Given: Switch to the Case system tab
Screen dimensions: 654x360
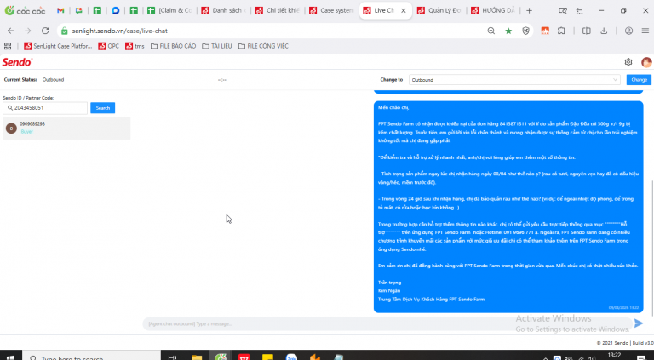Looking at the screenshot, I should pos(332,11).
